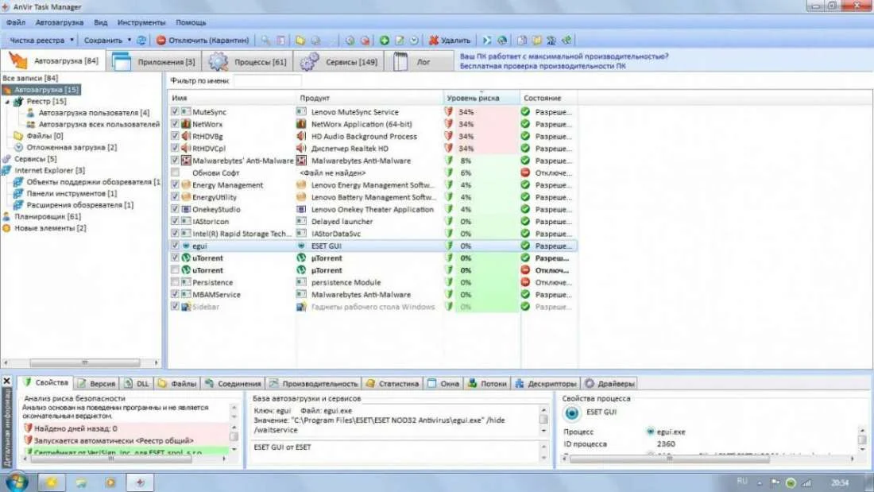Click scroll-up arrow in startup database value box

point(543,410)
